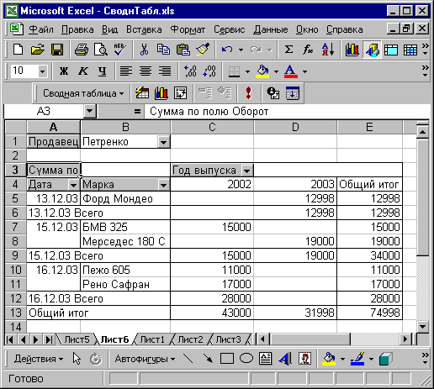Open the PivotTable Wizard icon
The height and width of the screenshot is (389, 434).
pos(180,93)
